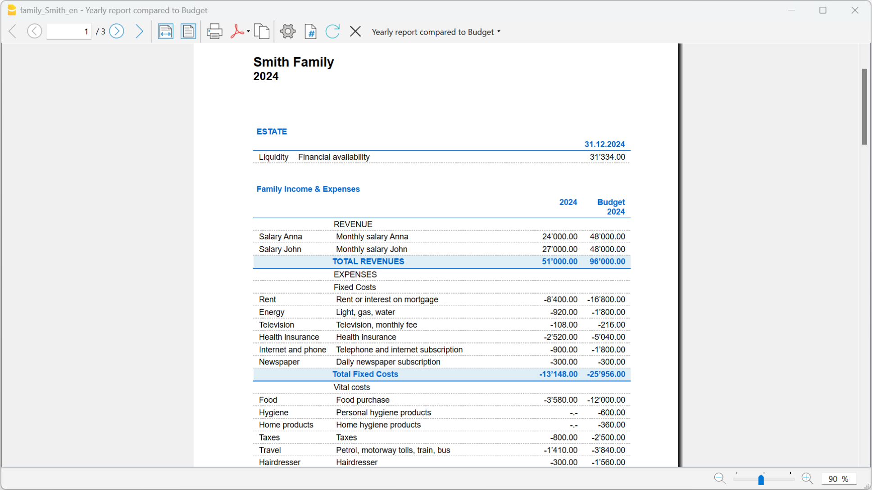
Task: Fit whole page view icon
Action: pyautogui.click(x=188, y=31)
